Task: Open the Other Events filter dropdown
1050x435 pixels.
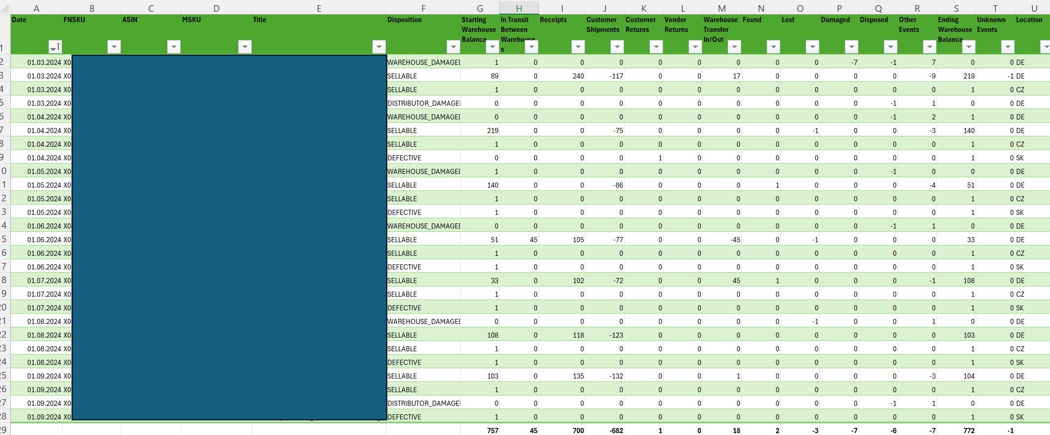Action: 930,47
